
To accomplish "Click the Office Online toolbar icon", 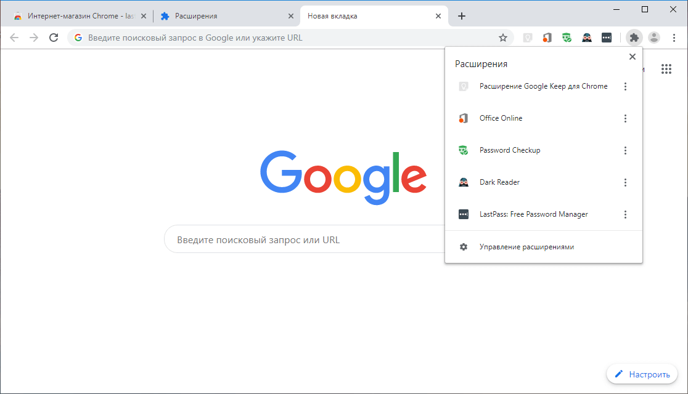I will coord(547,38).
